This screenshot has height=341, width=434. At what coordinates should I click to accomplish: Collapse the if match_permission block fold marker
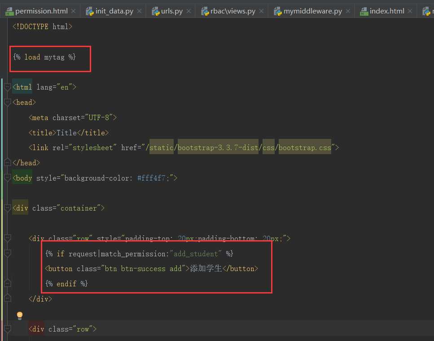8,254
